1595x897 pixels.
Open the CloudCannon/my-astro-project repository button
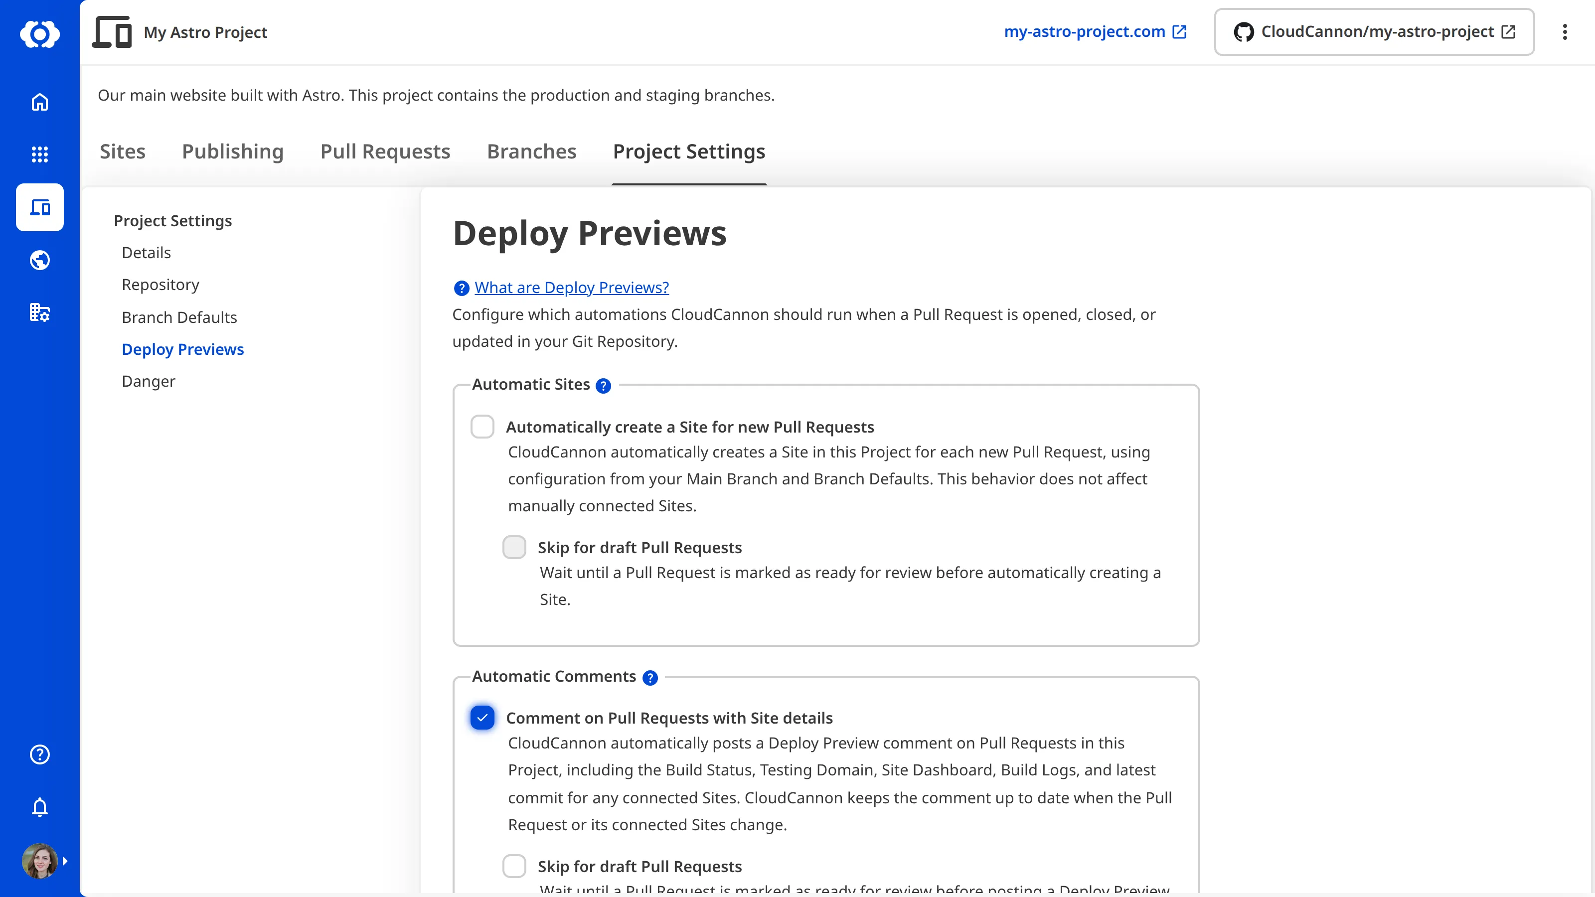[1374, 32]
